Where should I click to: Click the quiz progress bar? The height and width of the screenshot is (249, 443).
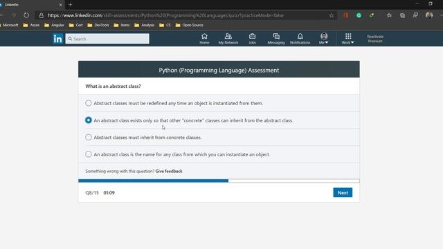219,181
